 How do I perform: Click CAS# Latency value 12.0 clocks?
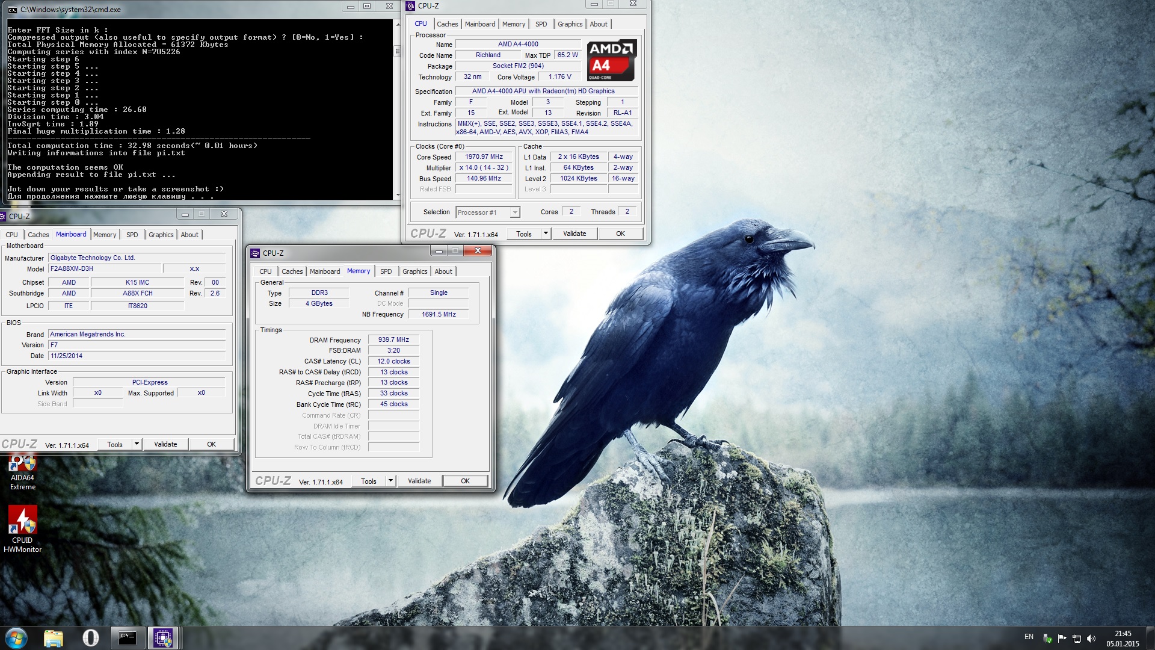tap(393, 362)
